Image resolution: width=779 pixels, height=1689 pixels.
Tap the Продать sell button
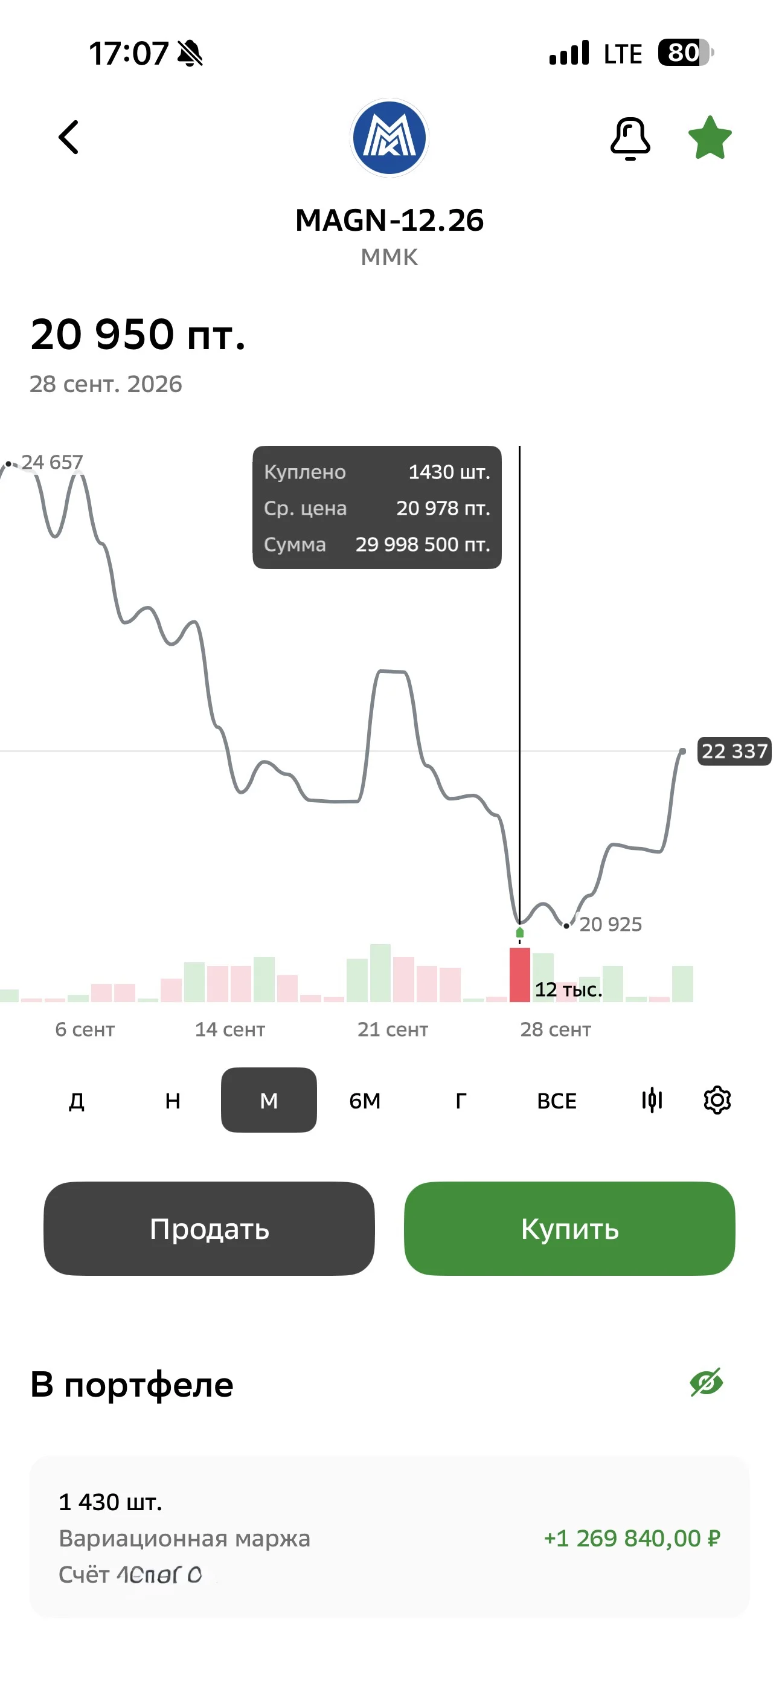pyautogui.click(x=209, y=1229)
